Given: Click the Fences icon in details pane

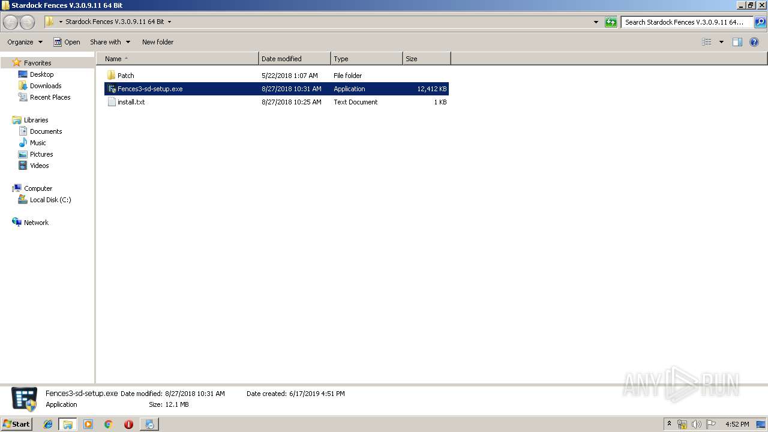Looking at the screenshot, I should 25,399.
